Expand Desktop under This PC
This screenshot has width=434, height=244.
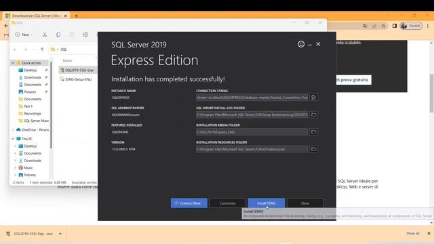pos(15,146)
